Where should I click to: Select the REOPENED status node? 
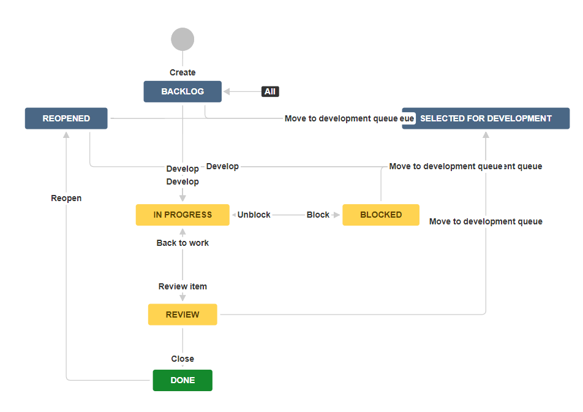point(66,118)
